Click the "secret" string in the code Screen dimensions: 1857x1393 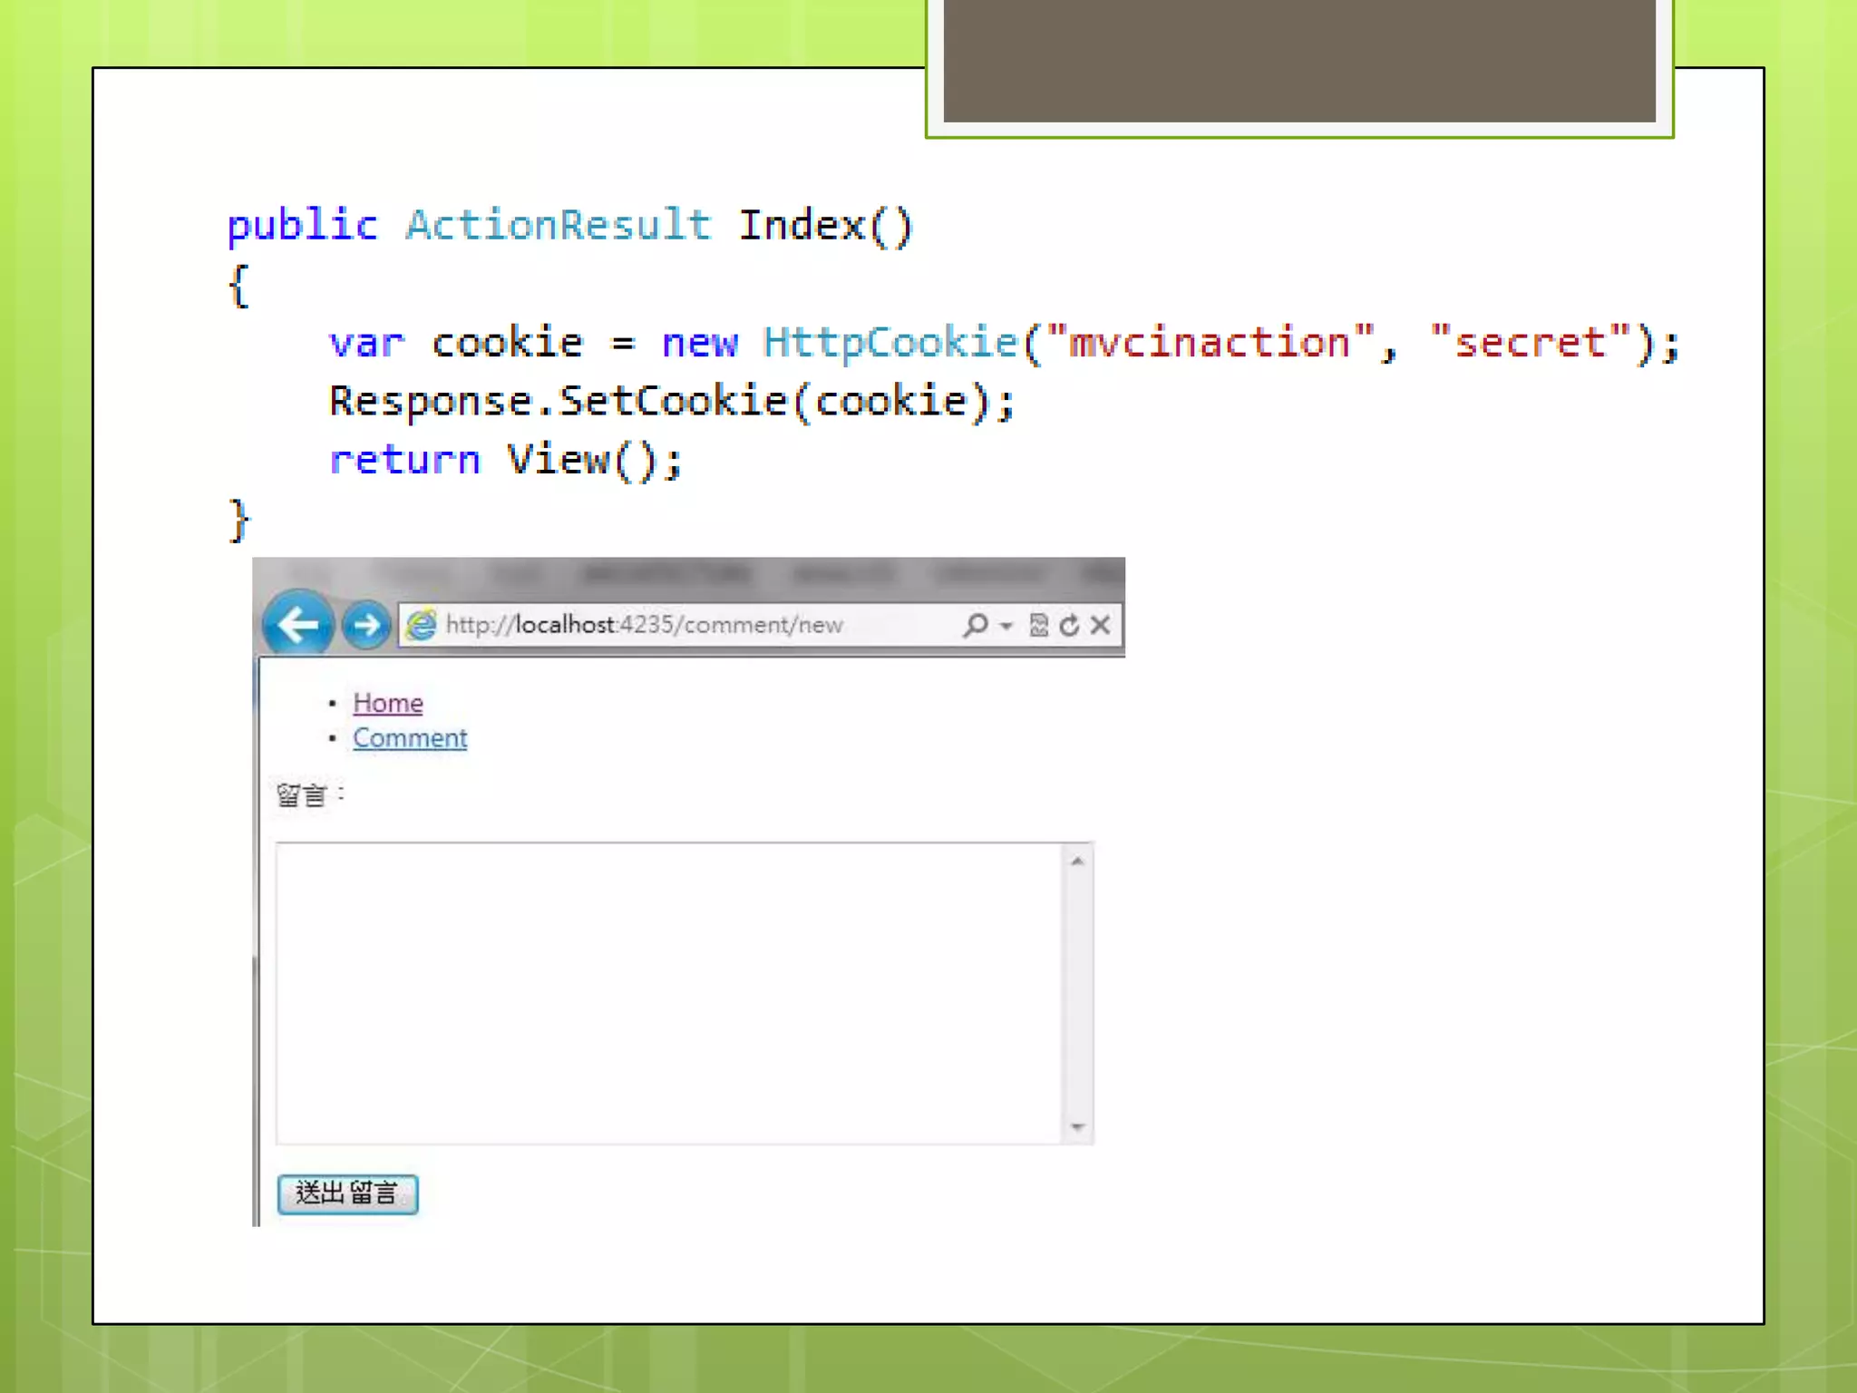coord(1530,343)
